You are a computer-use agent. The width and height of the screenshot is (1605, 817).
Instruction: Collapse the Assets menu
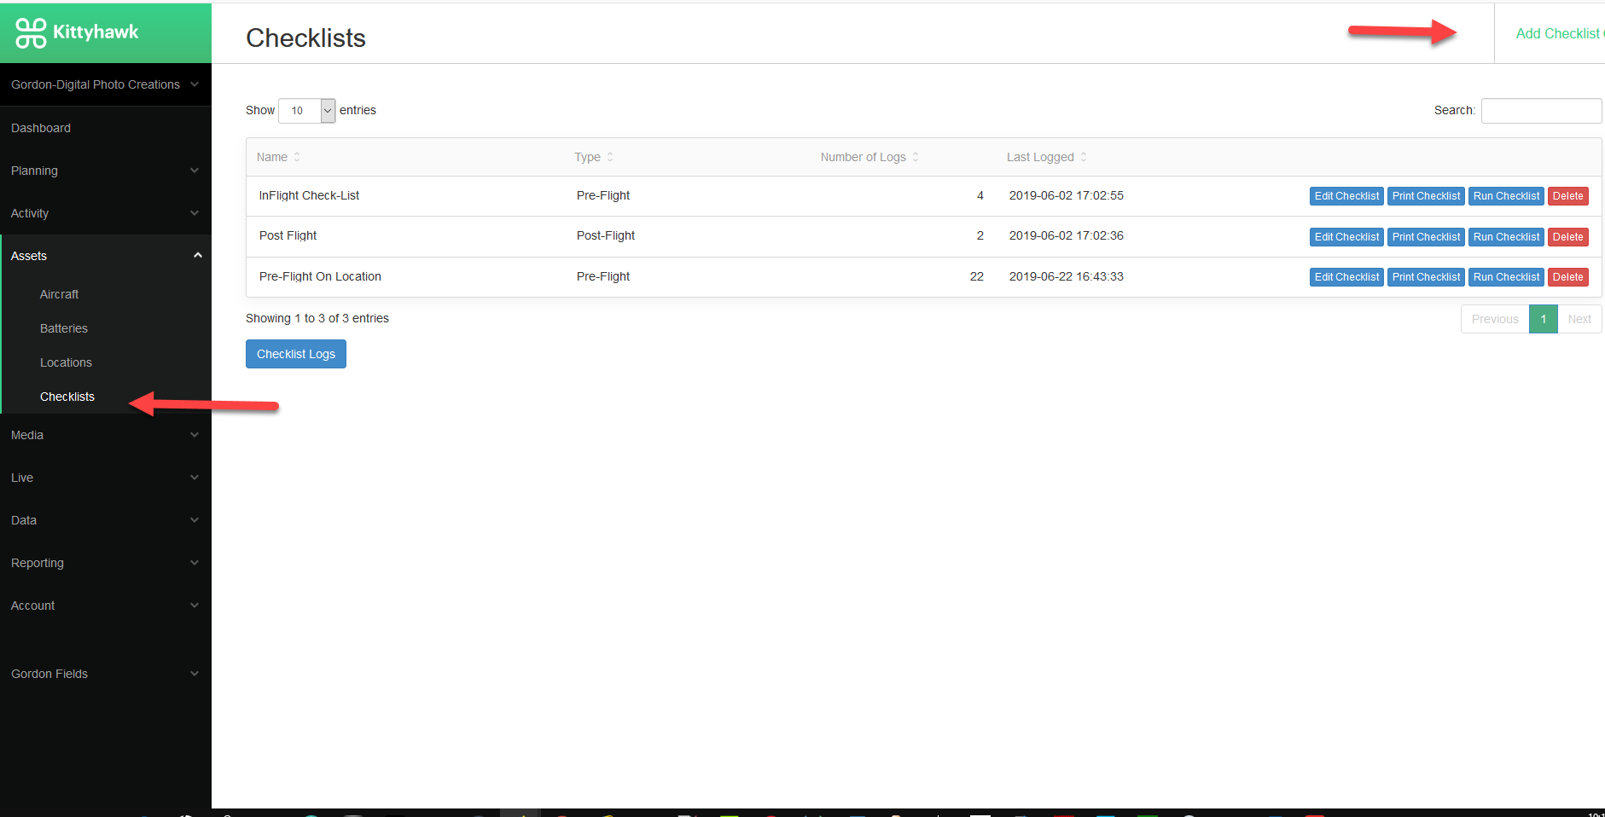click(105, 256)
